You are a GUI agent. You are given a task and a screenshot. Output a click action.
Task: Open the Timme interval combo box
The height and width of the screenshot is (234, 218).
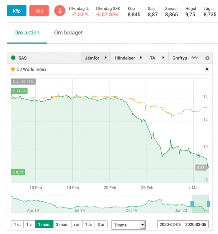128,225
